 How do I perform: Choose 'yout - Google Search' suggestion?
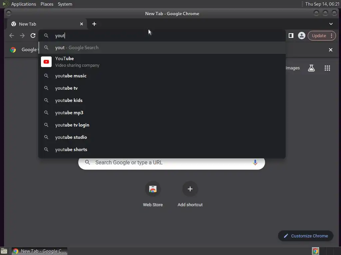(162, 48)
